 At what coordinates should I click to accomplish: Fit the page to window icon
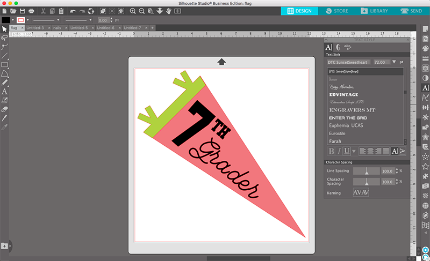(x=178, y=11)
